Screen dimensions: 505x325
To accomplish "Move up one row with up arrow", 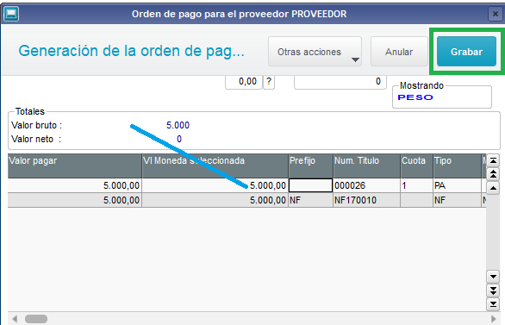I will 493,188.
